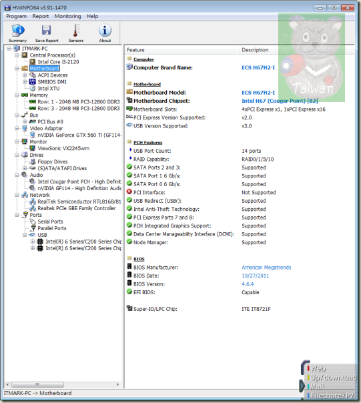The image size is (361, 403).
Task: Expand the SMBIOS DMI node
Action: click(x=25, y=81)
